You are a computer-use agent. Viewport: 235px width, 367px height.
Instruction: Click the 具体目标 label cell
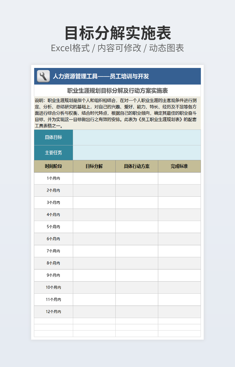54,137
